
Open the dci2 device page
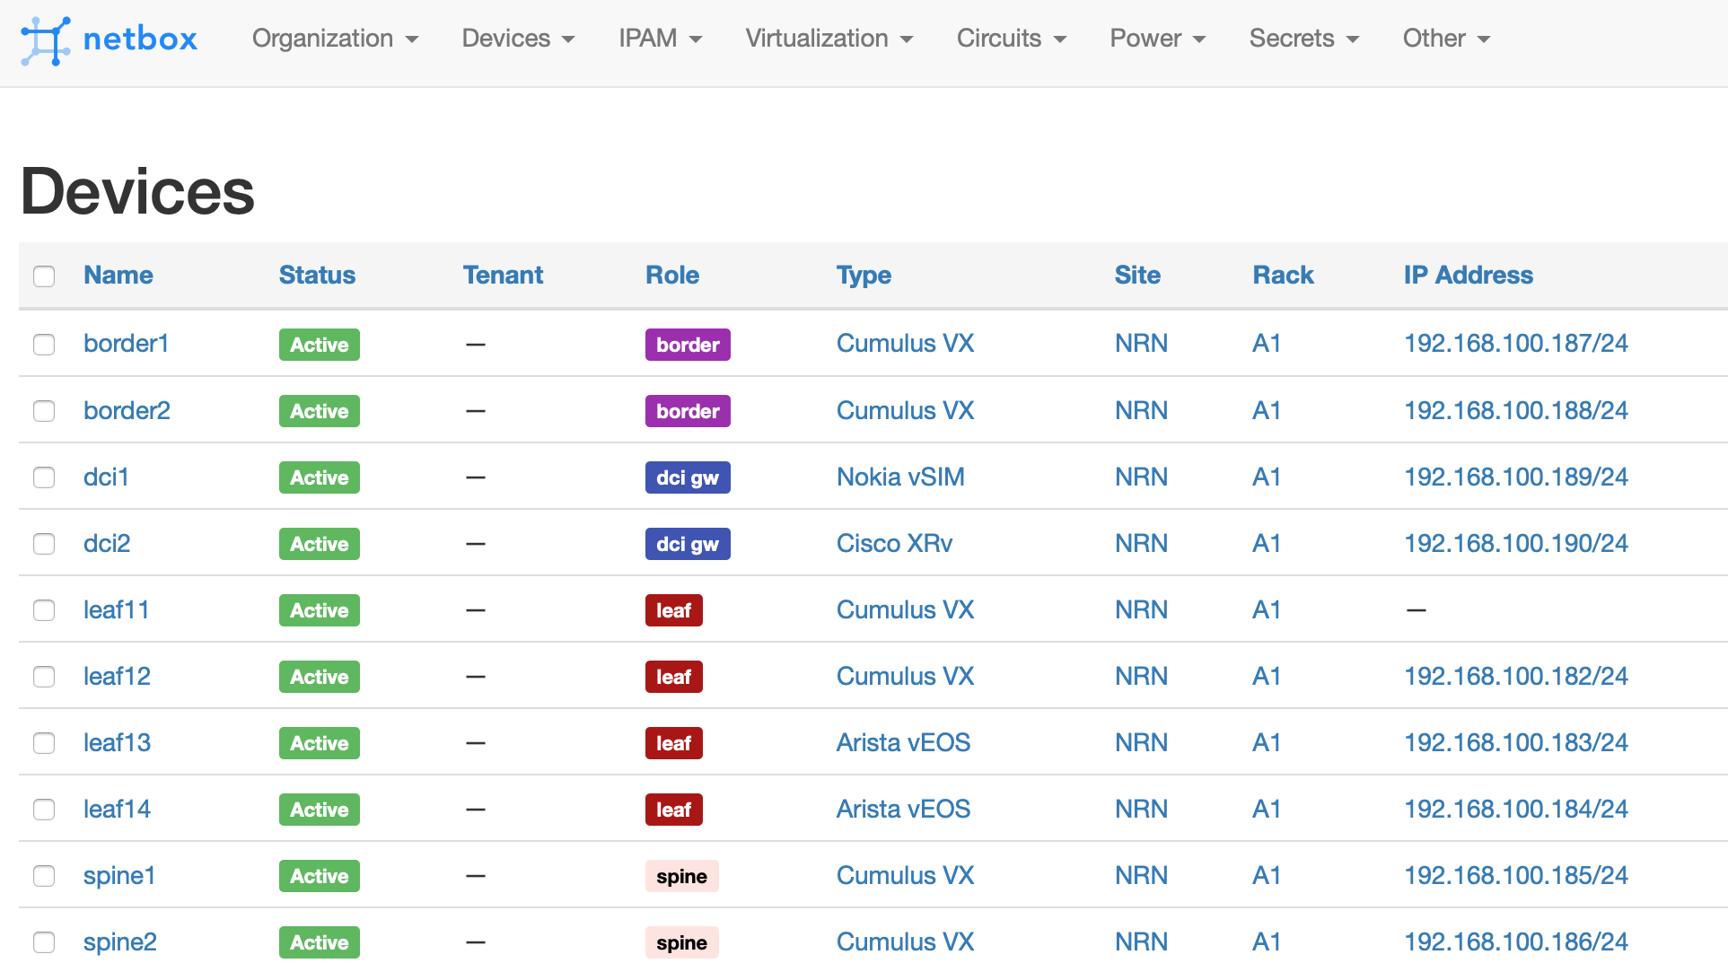pos(107,543)
